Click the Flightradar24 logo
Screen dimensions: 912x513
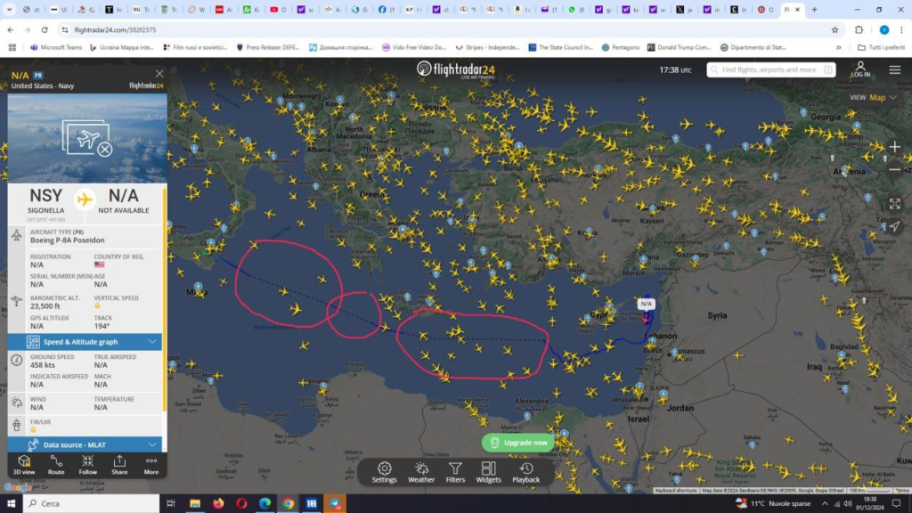(x=456, y=69)
